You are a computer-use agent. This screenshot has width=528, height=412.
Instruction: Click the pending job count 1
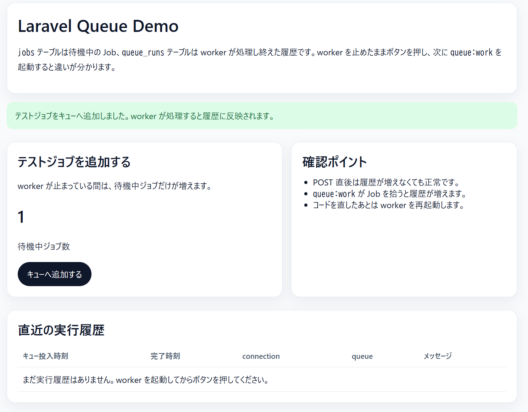coord(21,217)
